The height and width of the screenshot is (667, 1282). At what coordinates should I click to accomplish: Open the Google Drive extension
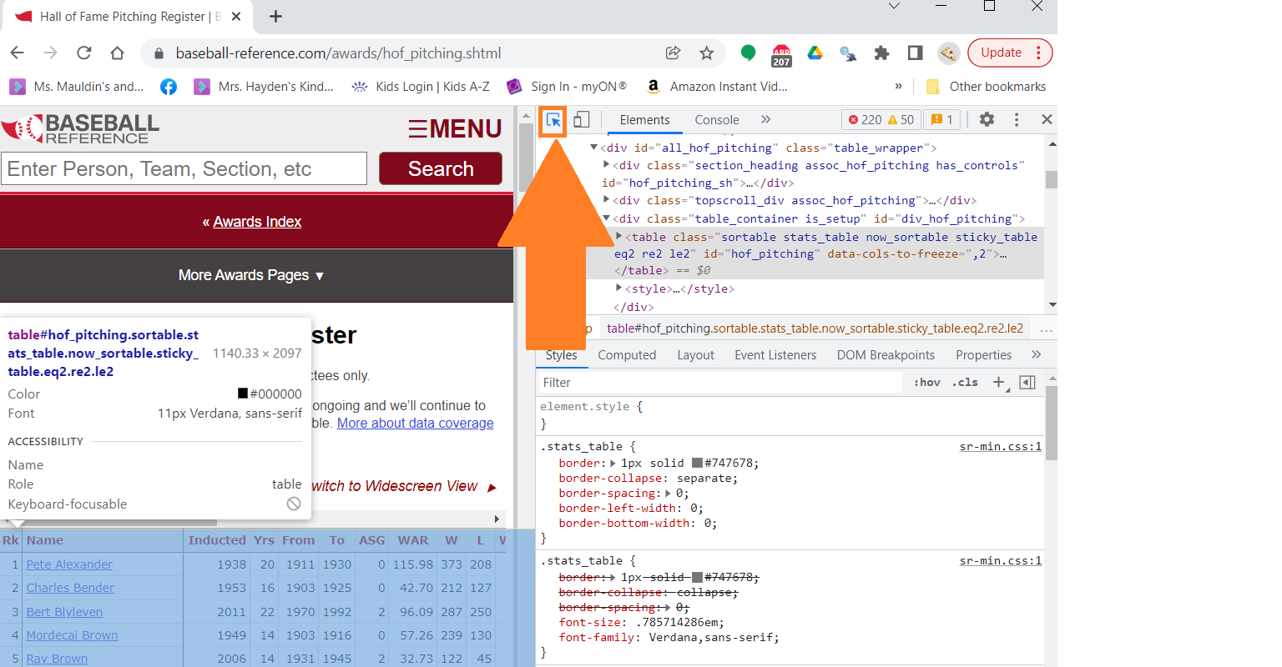click(x=815, y=53)
